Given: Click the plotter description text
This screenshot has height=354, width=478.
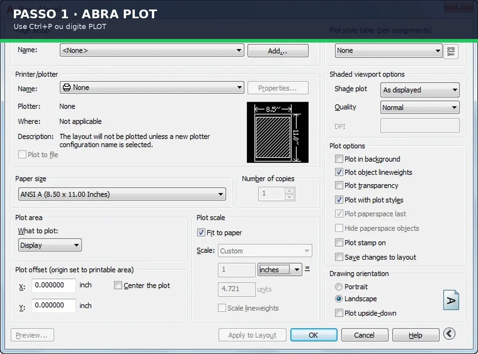Looking at the screenshot, I should (x=135, y=140).
